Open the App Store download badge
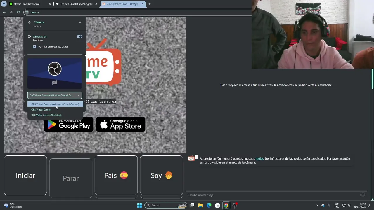Image resolution: width=374 pixels, height=210 pixels. [121, 124]
